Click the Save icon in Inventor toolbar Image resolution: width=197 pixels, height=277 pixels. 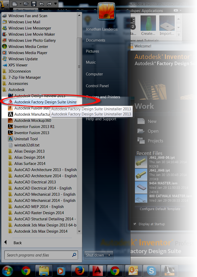click(x=34, y=4)
